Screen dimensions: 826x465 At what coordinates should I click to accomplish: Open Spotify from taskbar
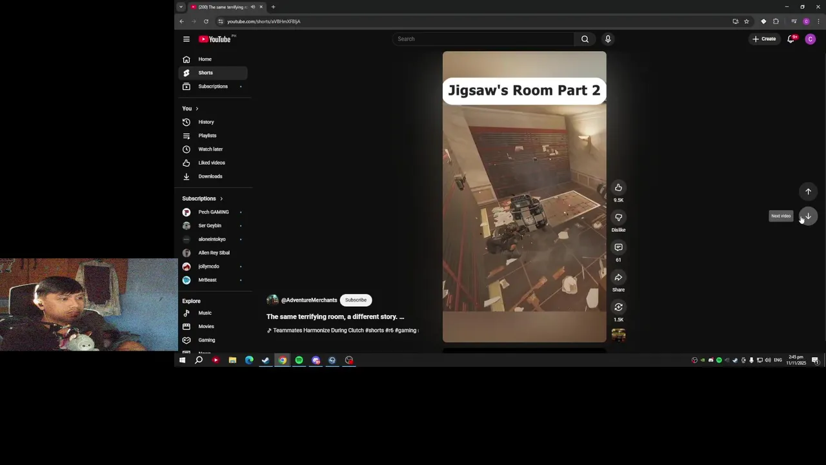coord(299,360)
